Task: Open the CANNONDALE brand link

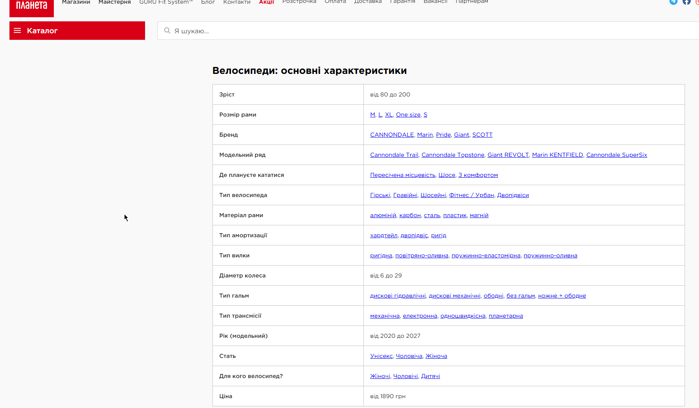Action: pyautogui.click(x=392, y=135)
